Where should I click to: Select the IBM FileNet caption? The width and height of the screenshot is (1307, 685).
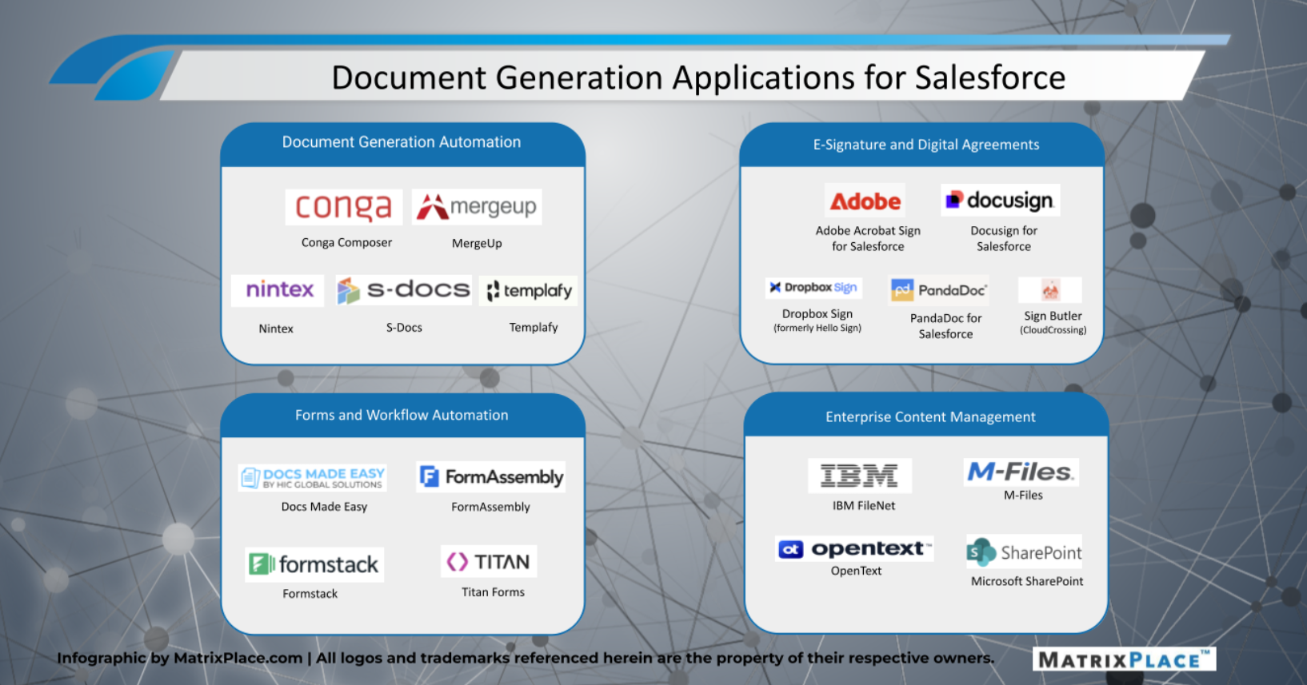(864, 506)
